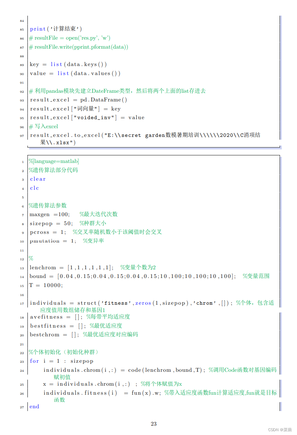Click the clc command
Screen dimensions: 297x435
[34, 188]
